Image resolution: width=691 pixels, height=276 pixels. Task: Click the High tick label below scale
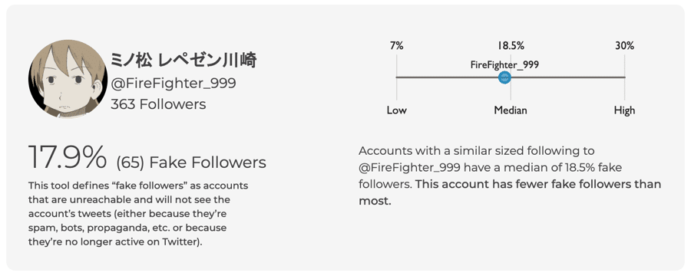coord(624,110)
